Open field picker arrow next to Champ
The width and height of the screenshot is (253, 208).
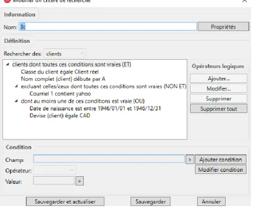(x=190, y=160)
